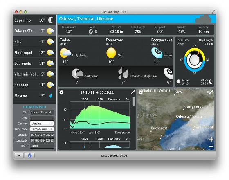
Task: Click the Longitude input field
Action: click(x=42, y=141)
